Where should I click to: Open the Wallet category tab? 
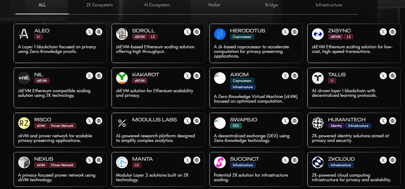[214, 5]
